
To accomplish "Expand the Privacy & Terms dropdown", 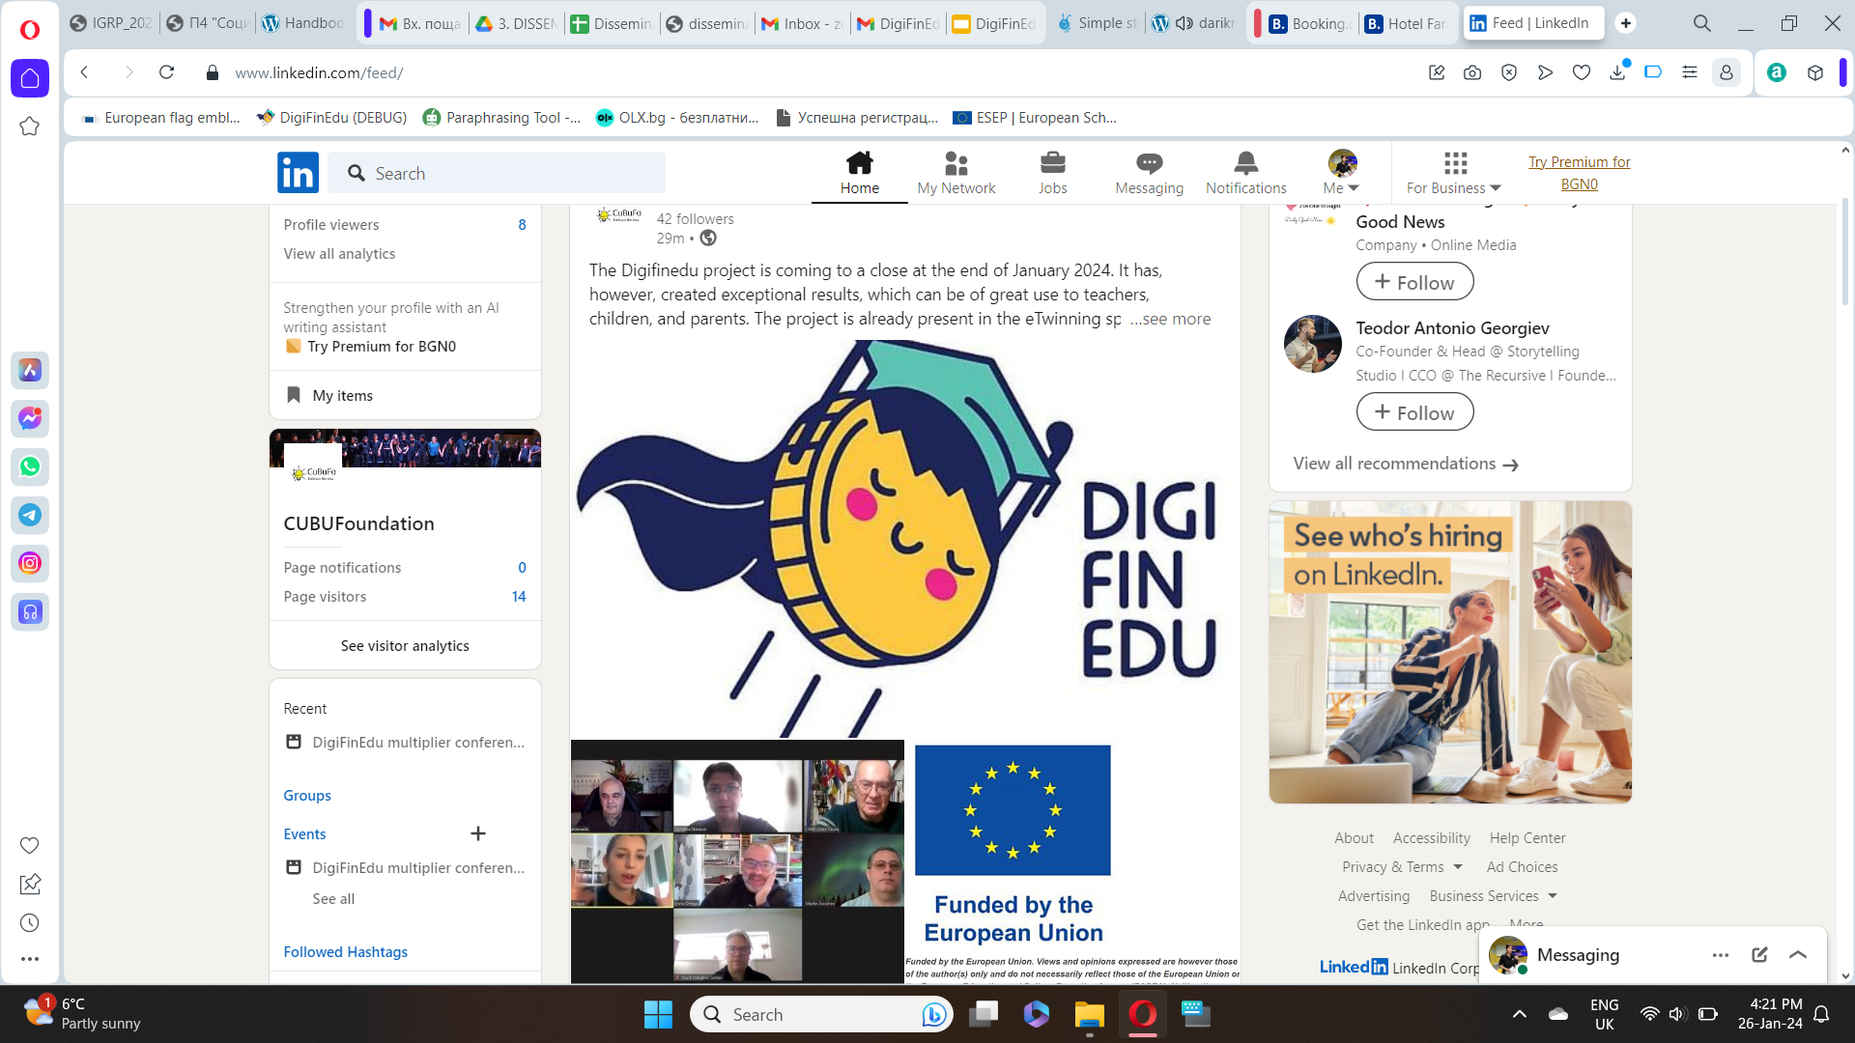I will click(x=1402, y=867).
